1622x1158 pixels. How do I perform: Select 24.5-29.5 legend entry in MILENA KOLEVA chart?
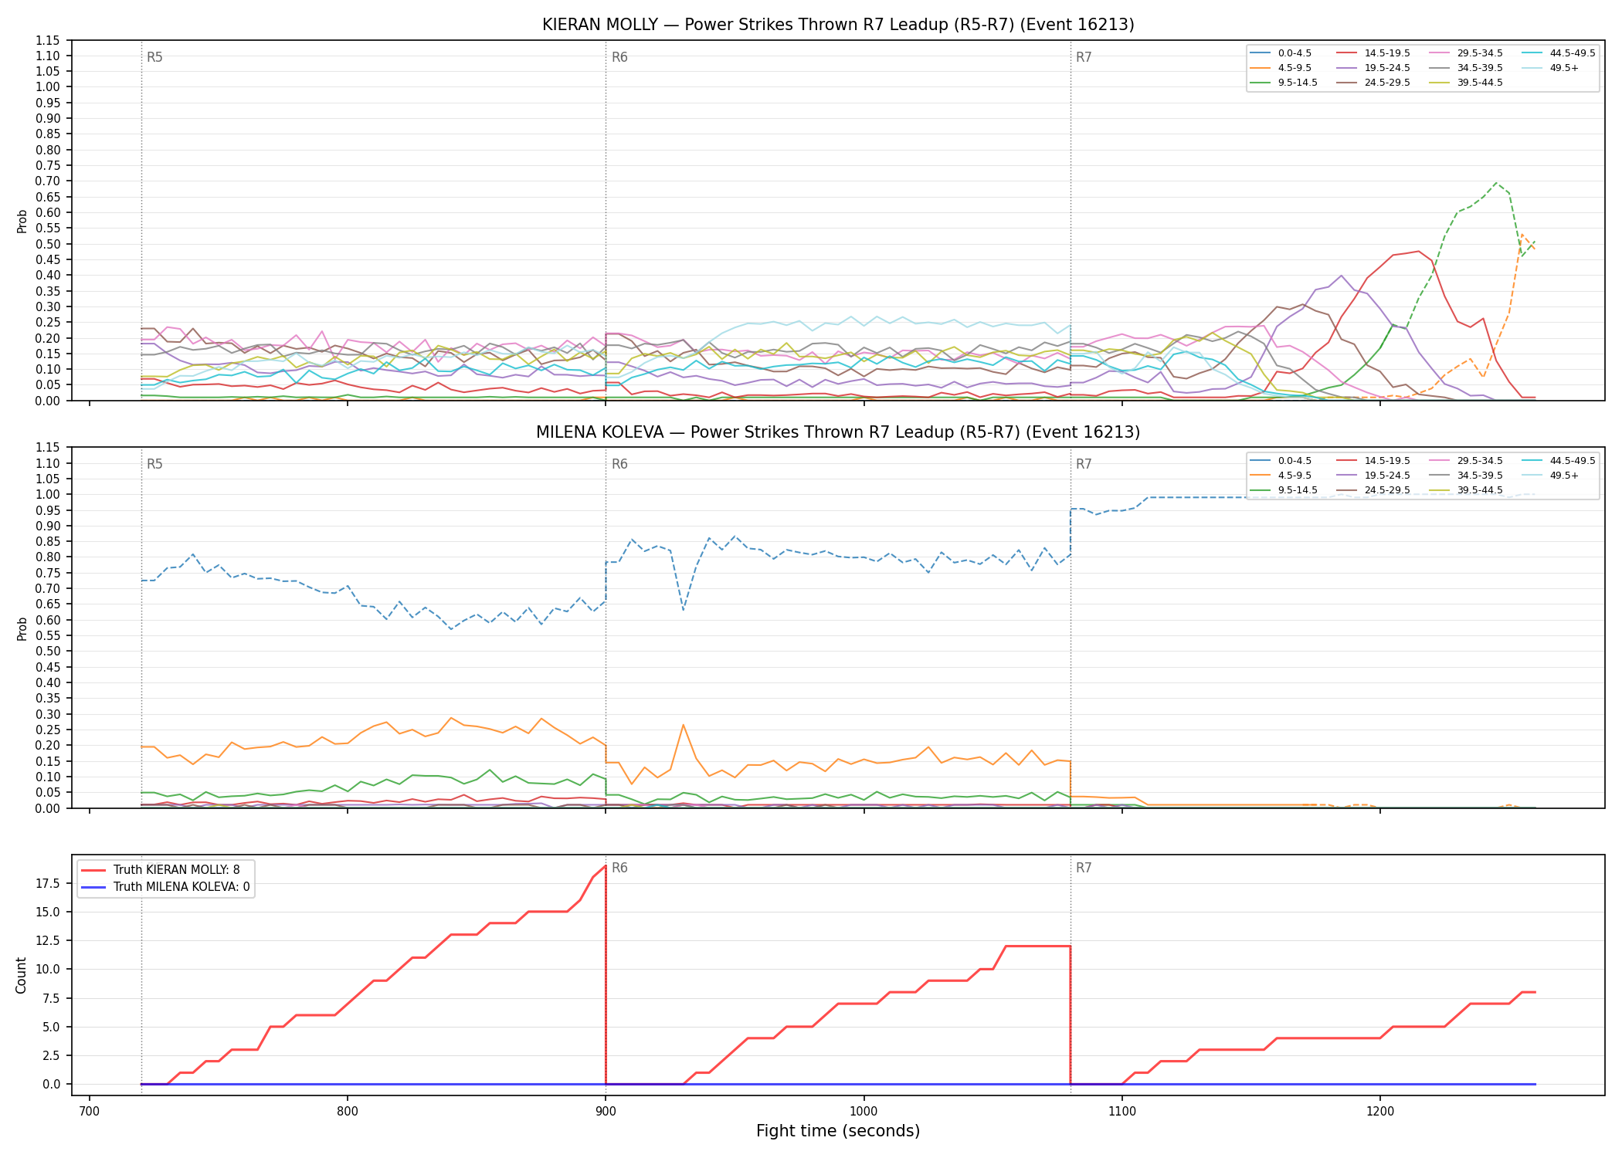(1373, 490)
